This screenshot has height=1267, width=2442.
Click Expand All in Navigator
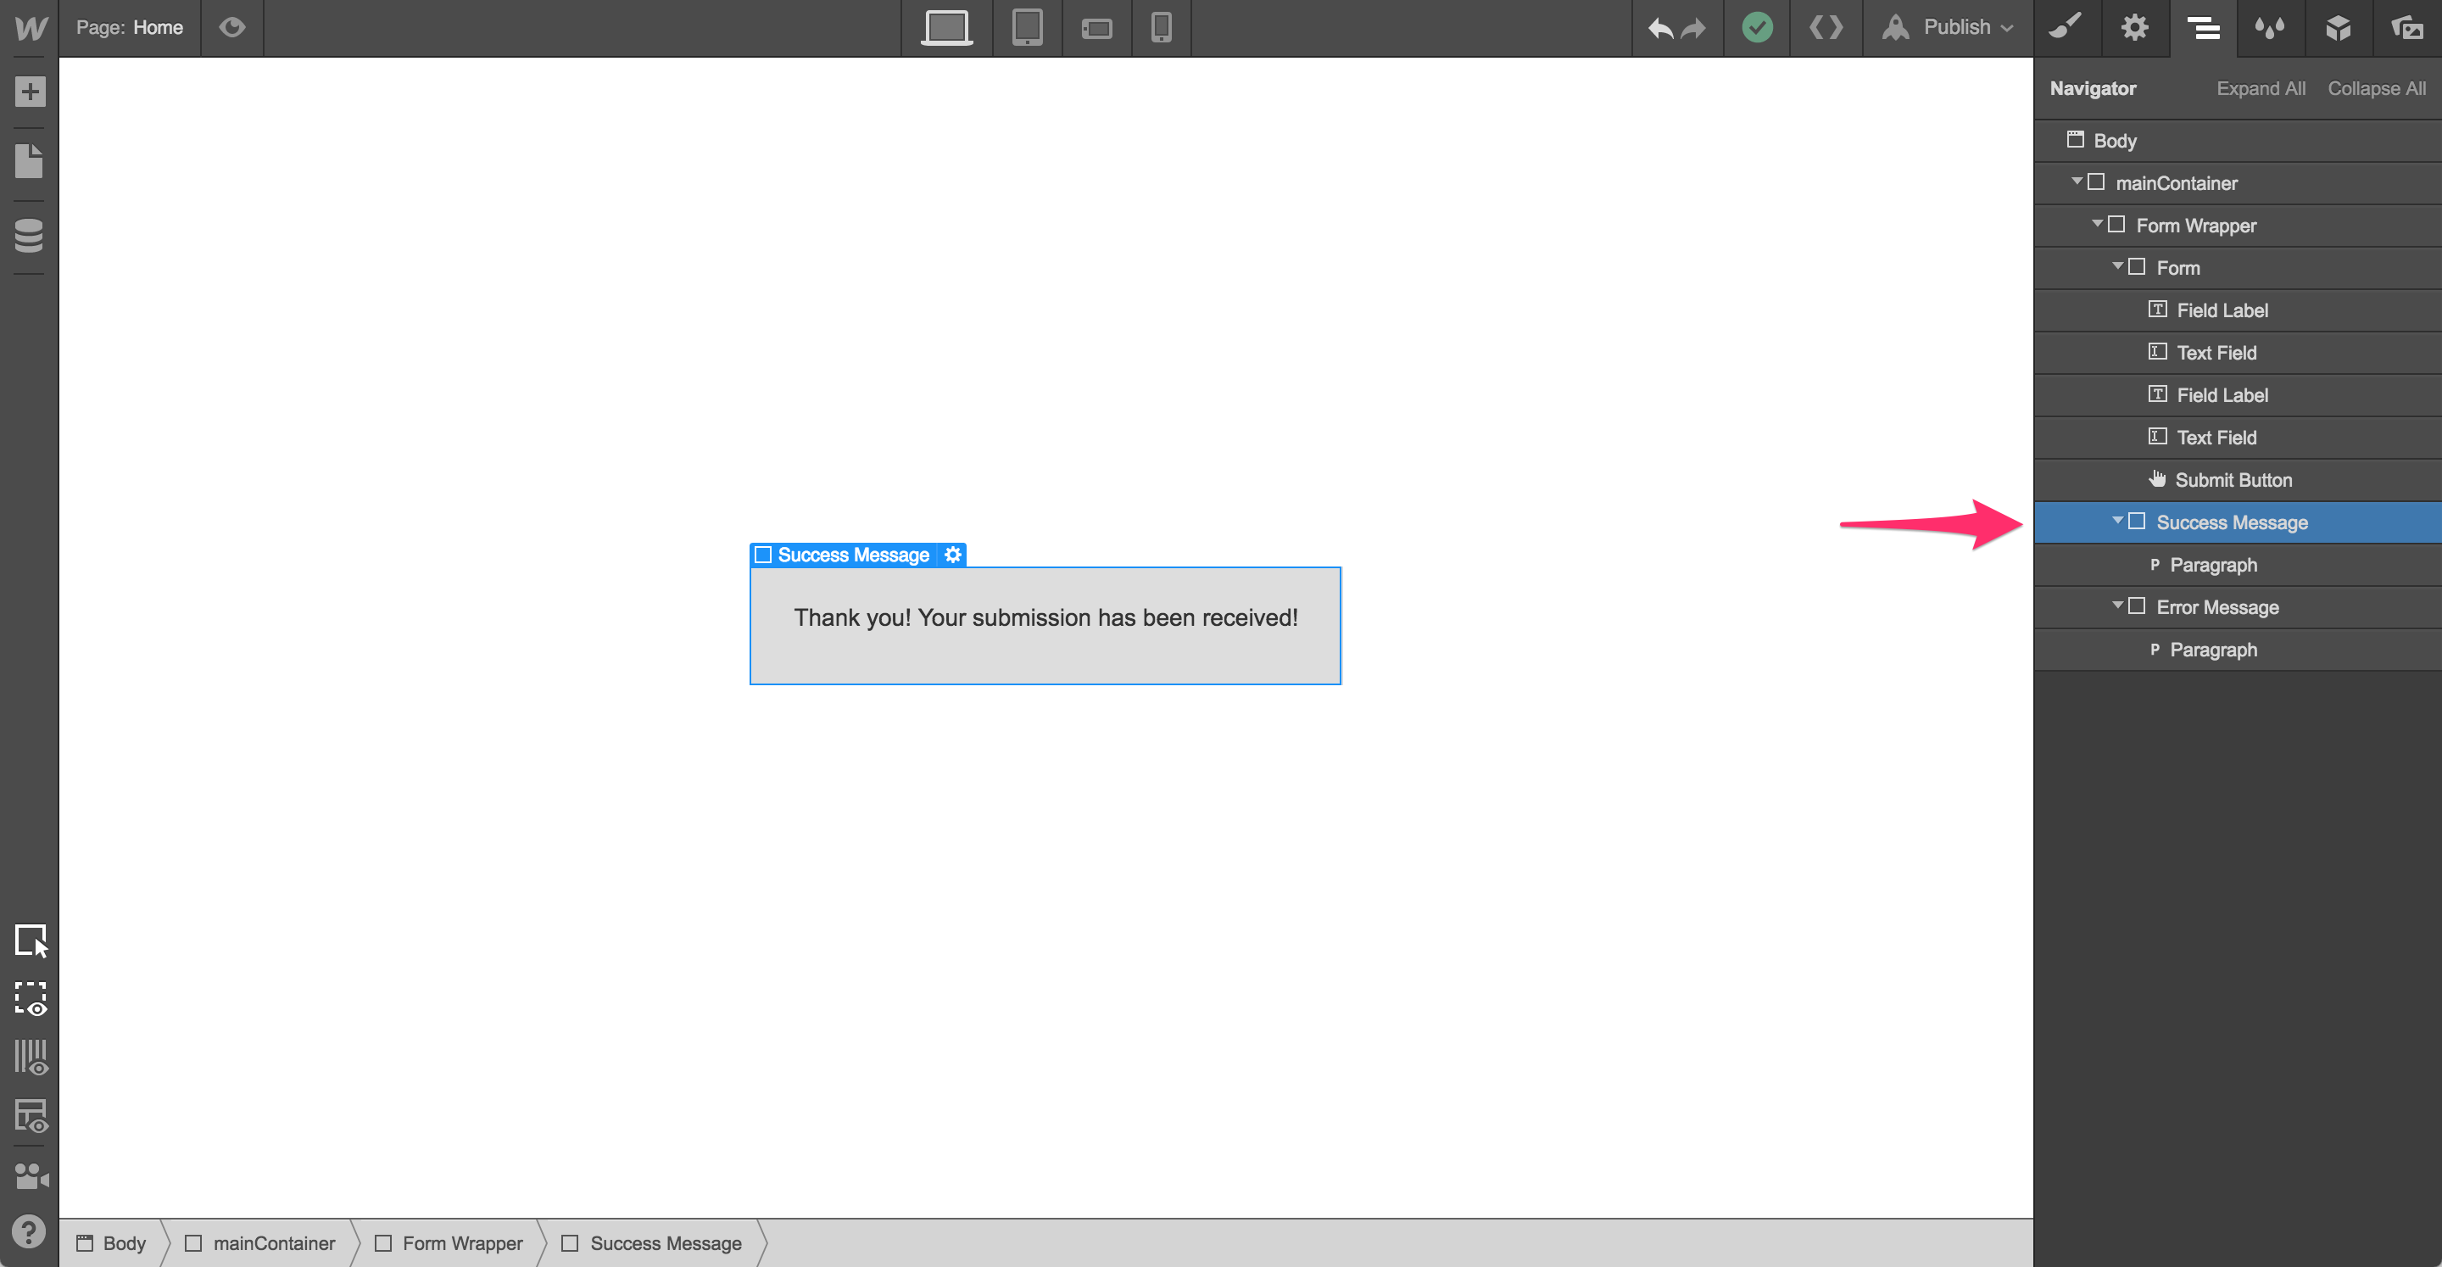[x=2260, y=88]
